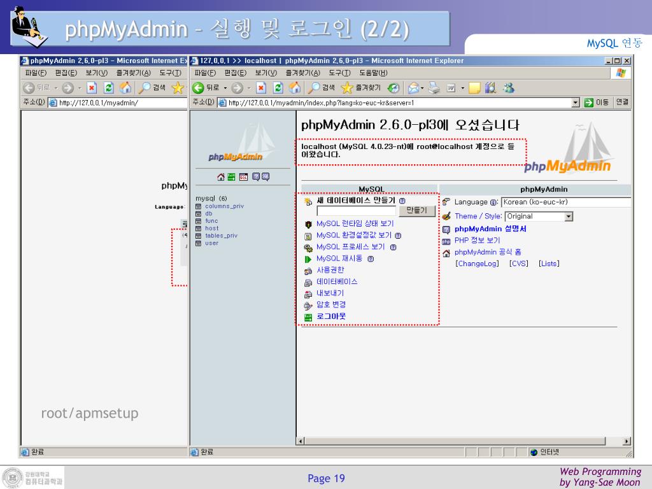652x489 pixels.
Task: Click the Refresh icon in the back IE window
Action: [x=108, y=88]
